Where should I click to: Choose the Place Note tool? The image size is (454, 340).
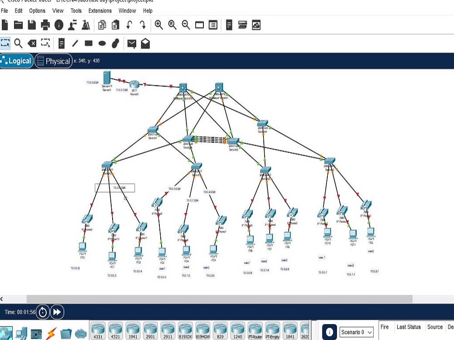click(61, 44)
